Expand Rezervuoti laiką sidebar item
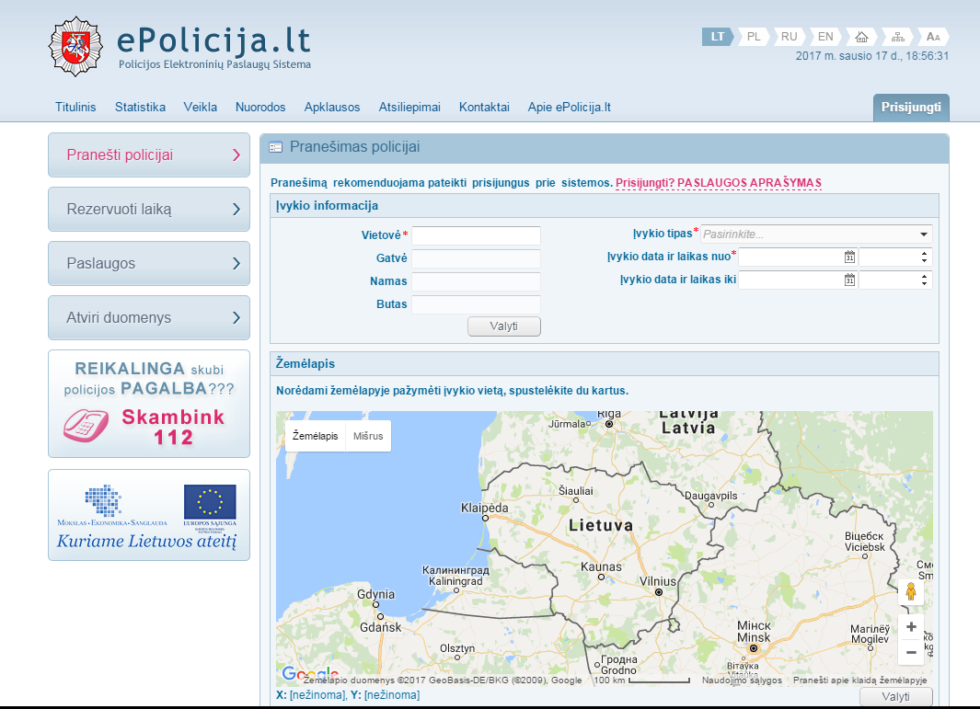The height and width of the screenshot is (709, 980). click(149, 210)
